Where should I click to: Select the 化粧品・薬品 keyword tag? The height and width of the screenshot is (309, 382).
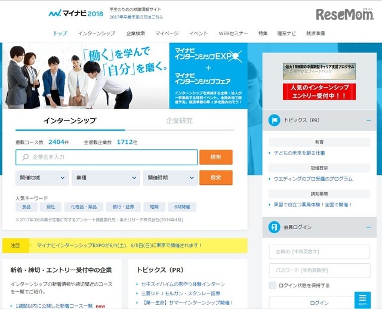point(84,207)
